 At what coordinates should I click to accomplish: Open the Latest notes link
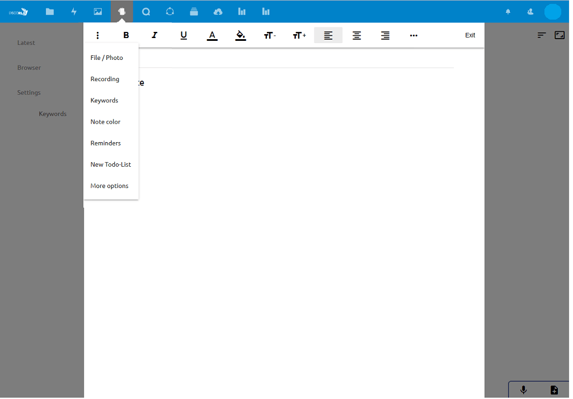tap(26, 43)
